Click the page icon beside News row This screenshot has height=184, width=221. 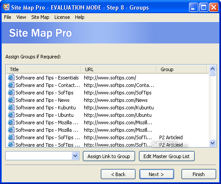[x=11, y=100]
